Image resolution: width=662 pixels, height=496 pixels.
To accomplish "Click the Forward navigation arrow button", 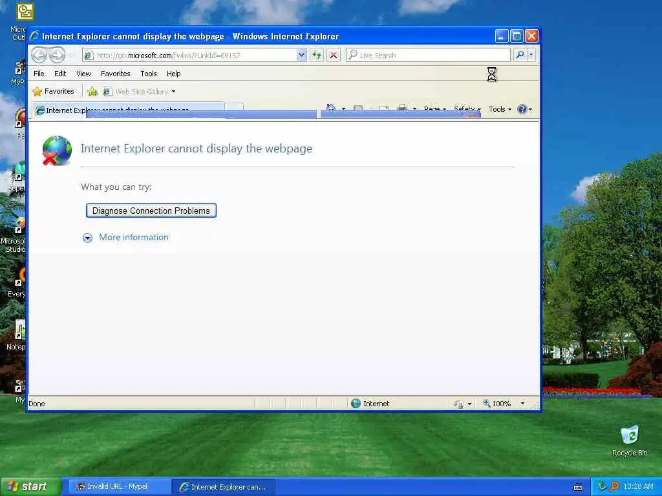I will tap(58, 56).
